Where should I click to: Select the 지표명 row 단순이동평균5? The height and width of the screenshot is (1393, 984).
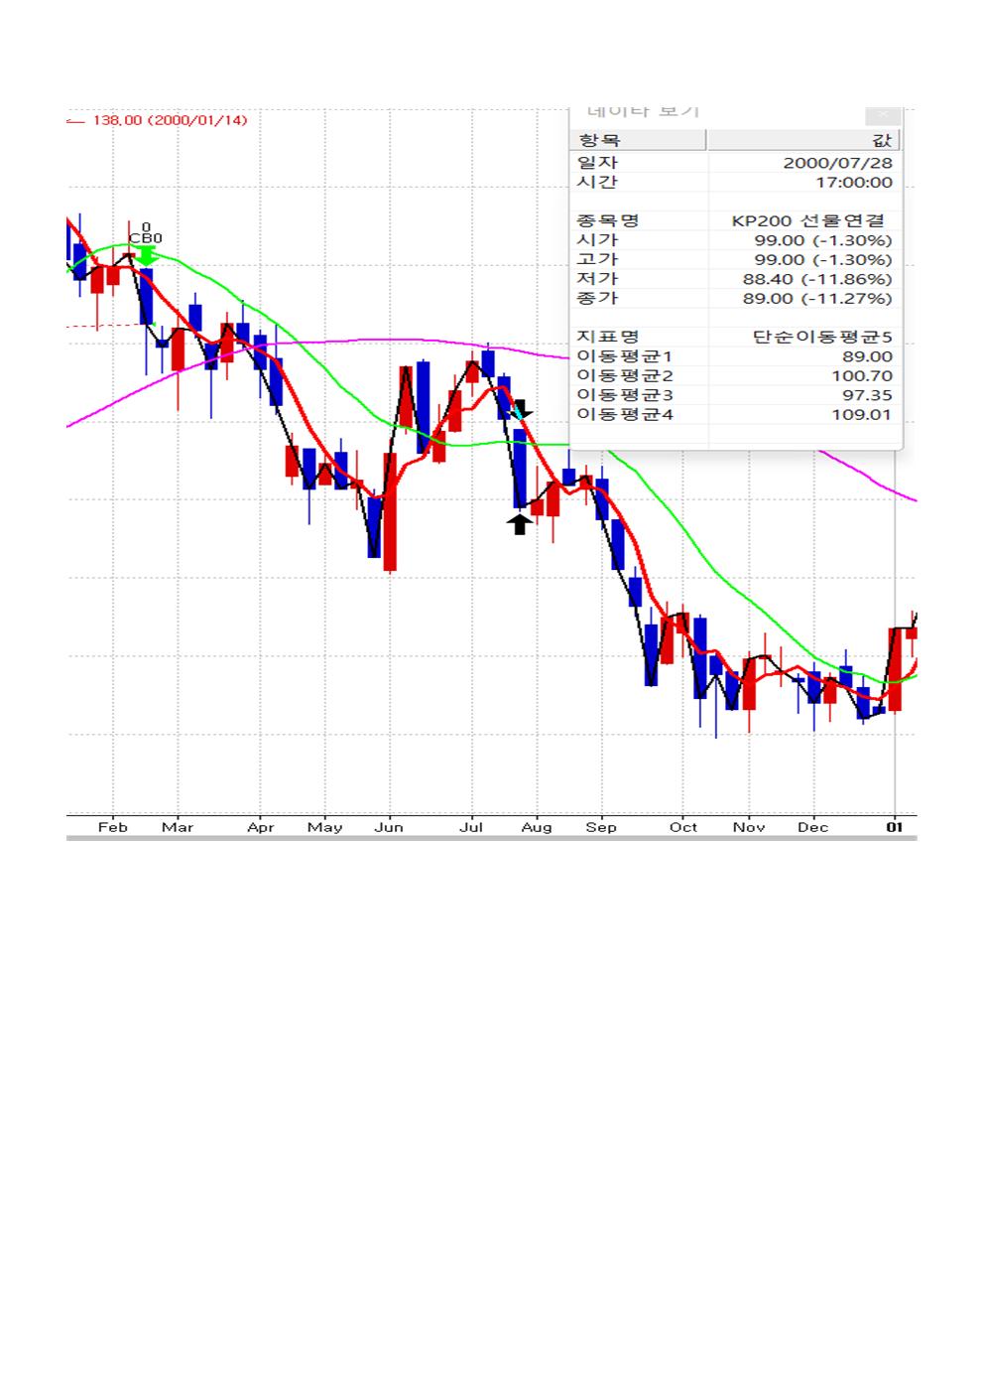[x=735, y=338]
